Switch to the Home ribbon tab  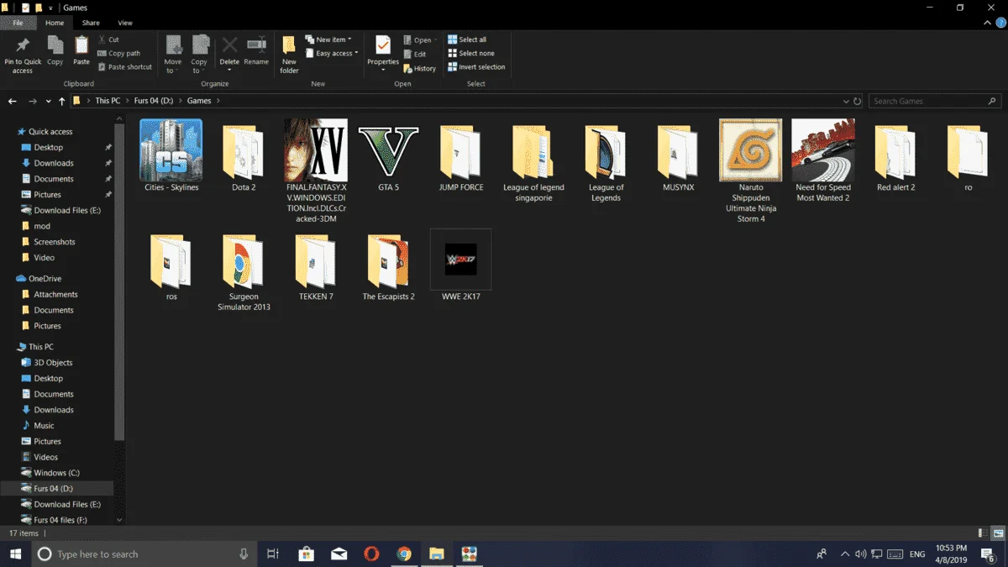tap(55, 23)
